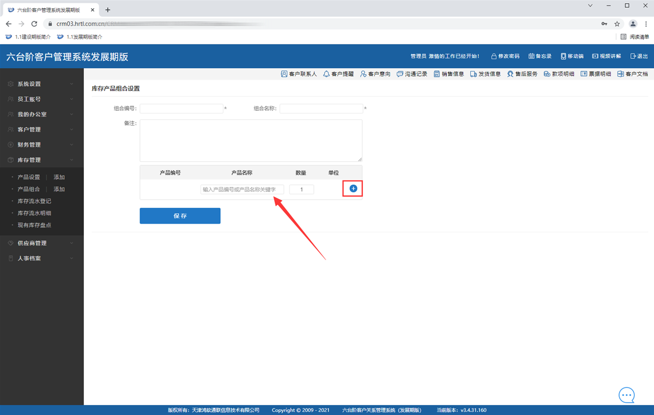Open 现有库存盘点 in sidebar
This screenshot has width=654, height=415.
[34, 225]
